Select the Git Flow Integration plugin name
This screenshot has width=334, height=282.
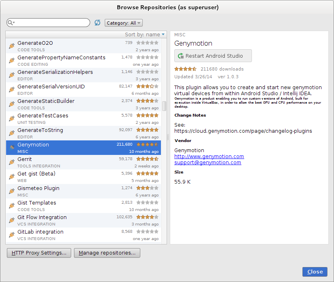(x=42, y=217)
